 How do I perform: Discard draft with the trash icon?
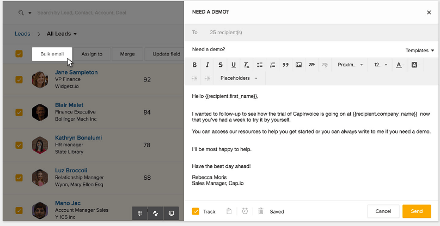click(260, 211)
